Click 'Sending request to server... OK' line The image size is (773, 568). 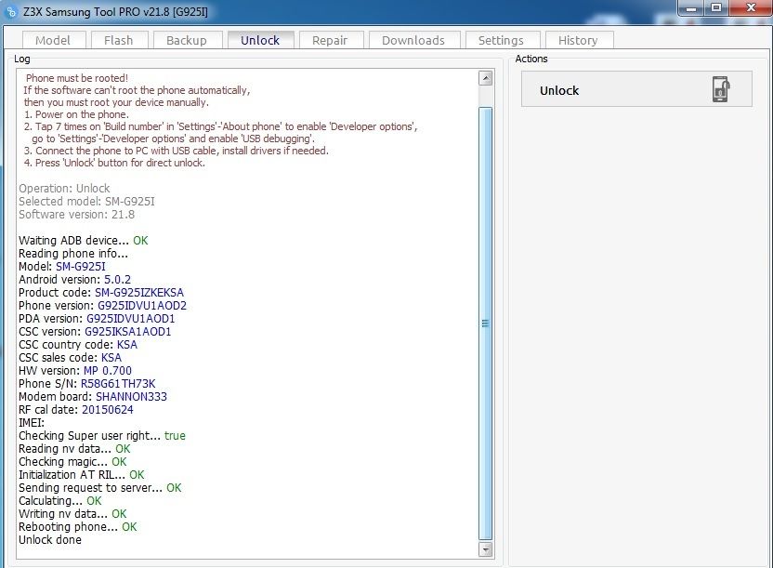click(x=100, y=488)
